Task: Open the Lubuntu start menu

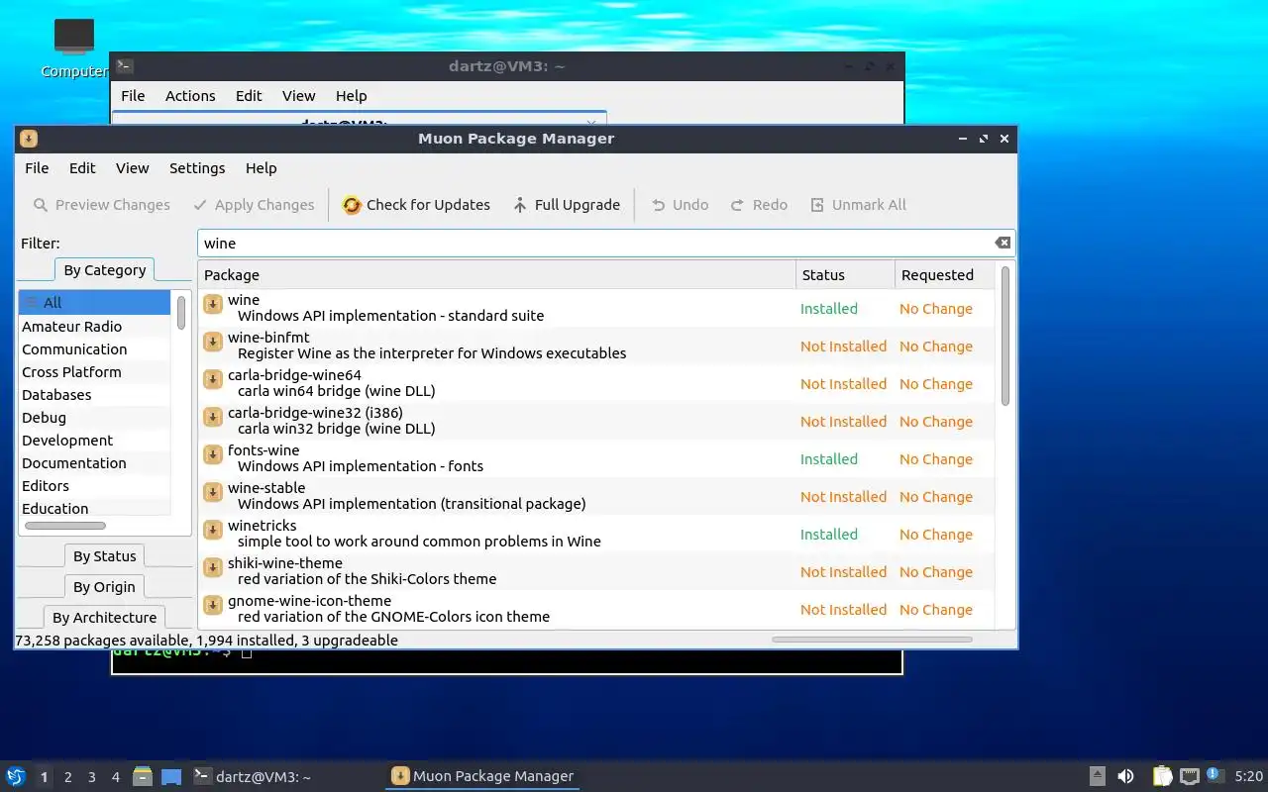Action: [x=15, y=777]
